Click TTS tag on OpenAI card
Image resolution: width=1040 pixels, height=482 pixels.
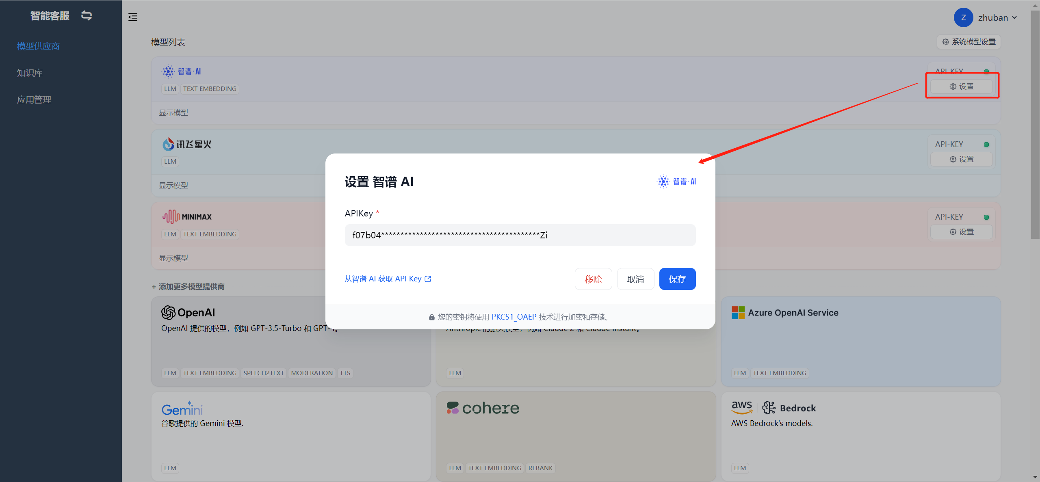click(345, 373)
